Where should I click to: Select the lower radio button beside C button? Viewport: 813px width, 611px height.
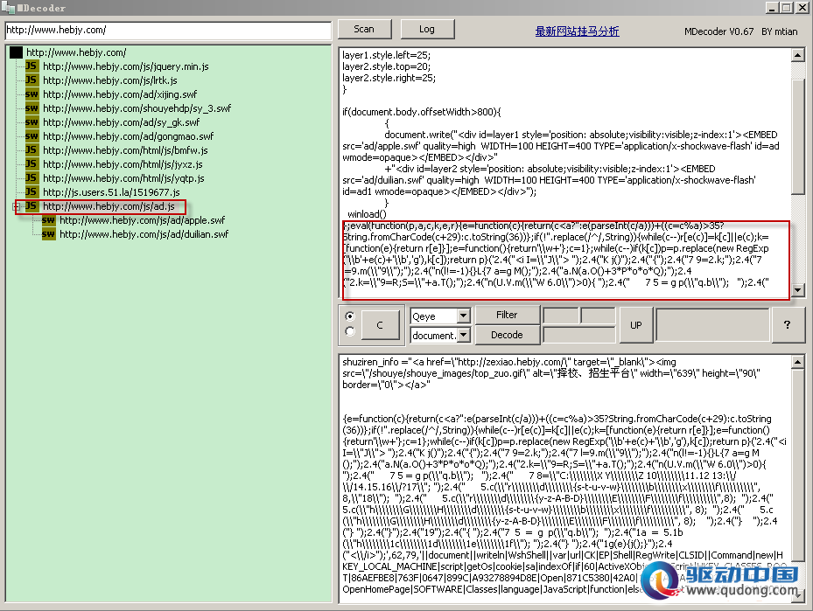click(350, 331)
